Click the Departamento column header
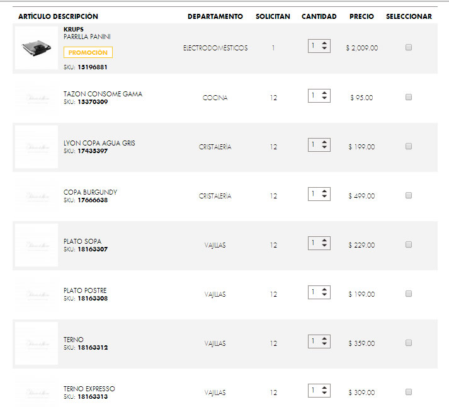449x407 pixels. pos(215,16)
